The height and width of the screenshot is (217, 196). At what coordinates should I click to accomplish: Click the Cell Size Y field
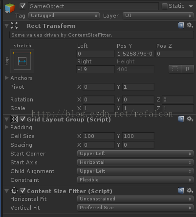pyautogui.click(x=138, y=136)
